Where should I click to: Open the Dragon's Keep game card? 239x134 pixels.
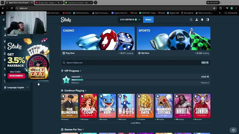point(107,106)
